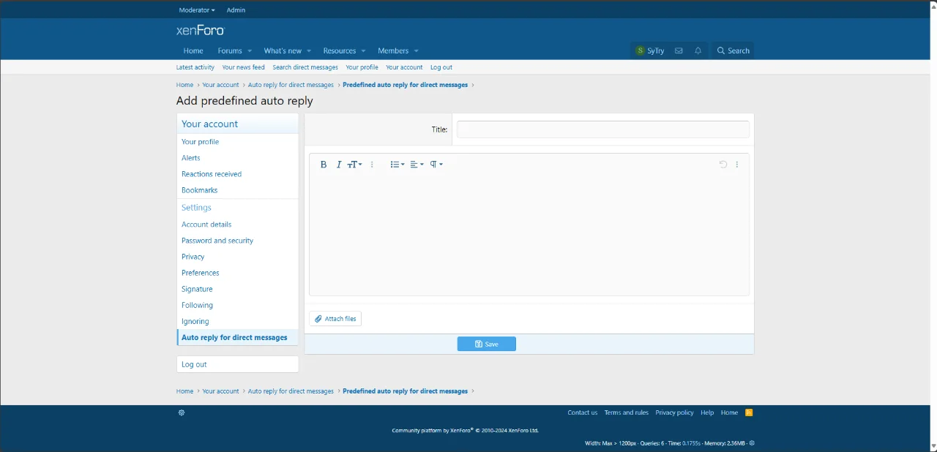Click into the Title input field

click(x=602, y=129)
